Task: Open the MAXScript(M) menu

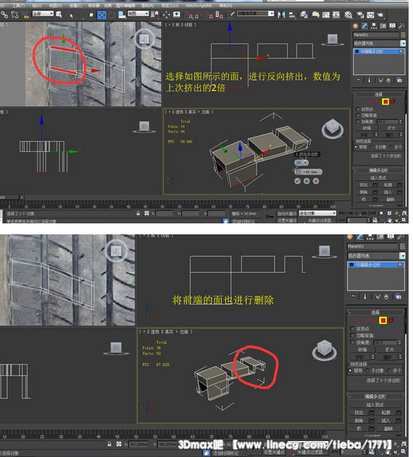Action: pyautogui.click(x=199, y=6)
